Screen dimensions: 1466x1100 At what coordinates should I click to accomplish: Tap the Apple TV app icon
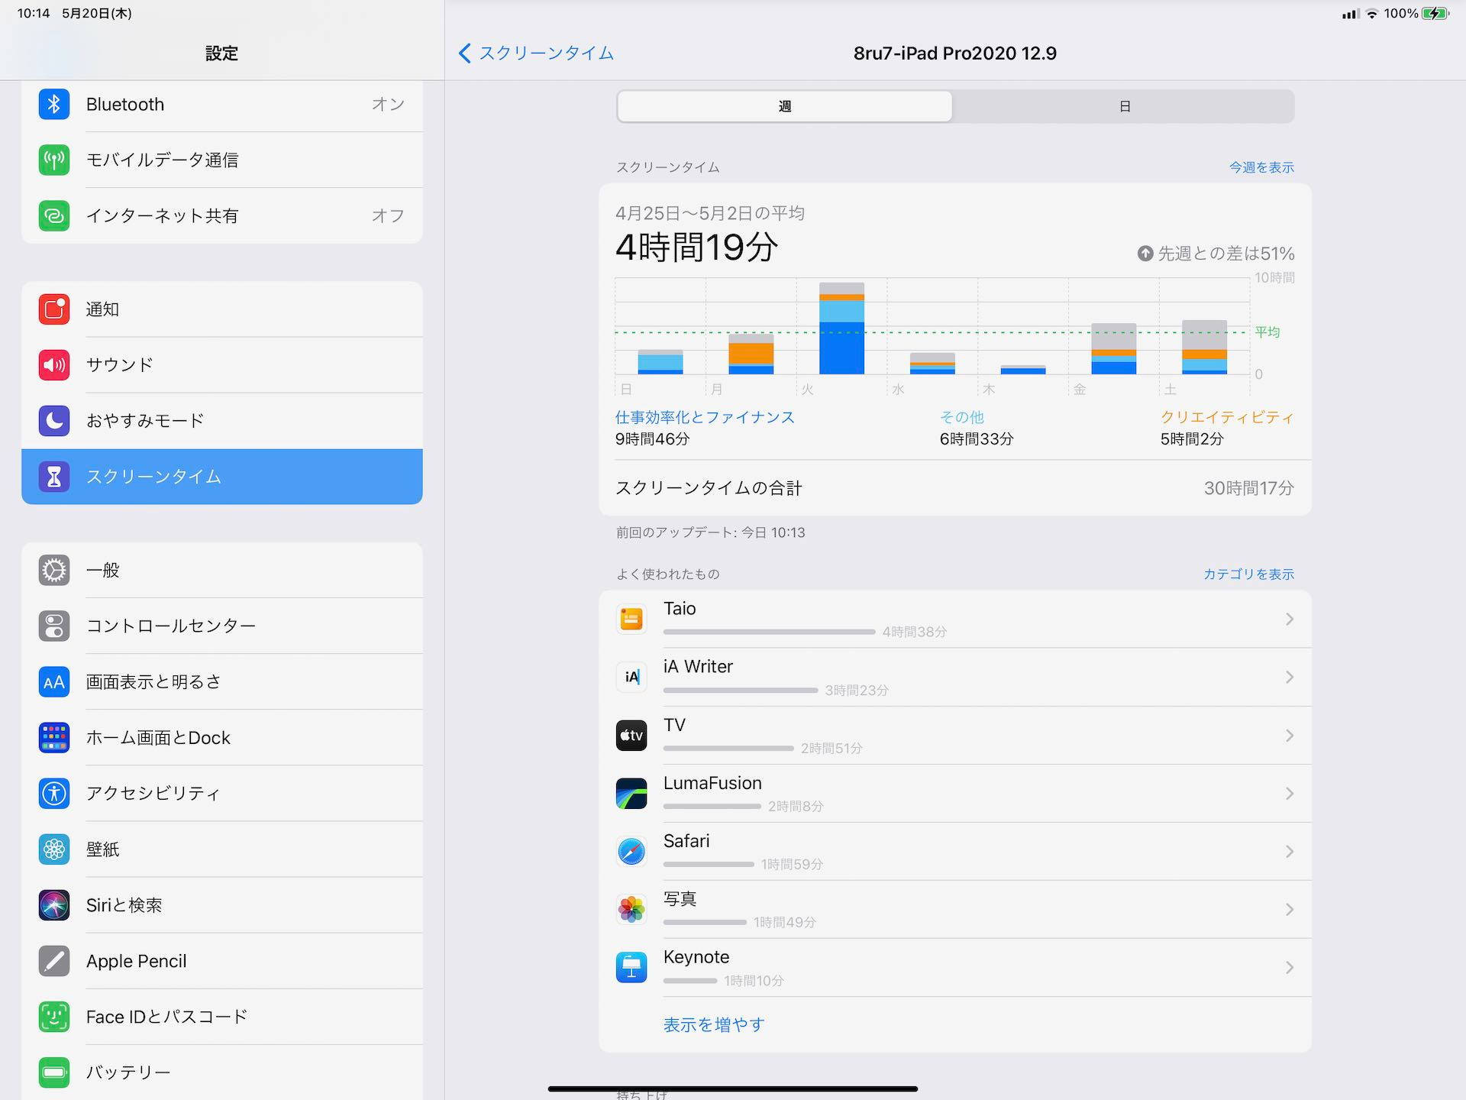point(631,735)
